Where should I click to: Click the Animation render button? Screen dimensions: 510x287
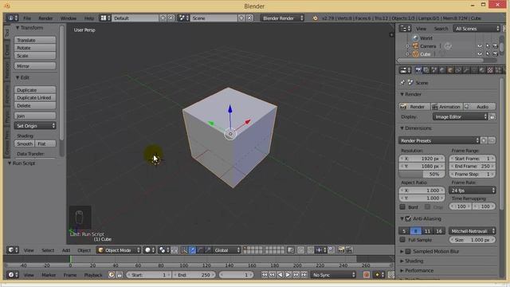tap(447, 107)
